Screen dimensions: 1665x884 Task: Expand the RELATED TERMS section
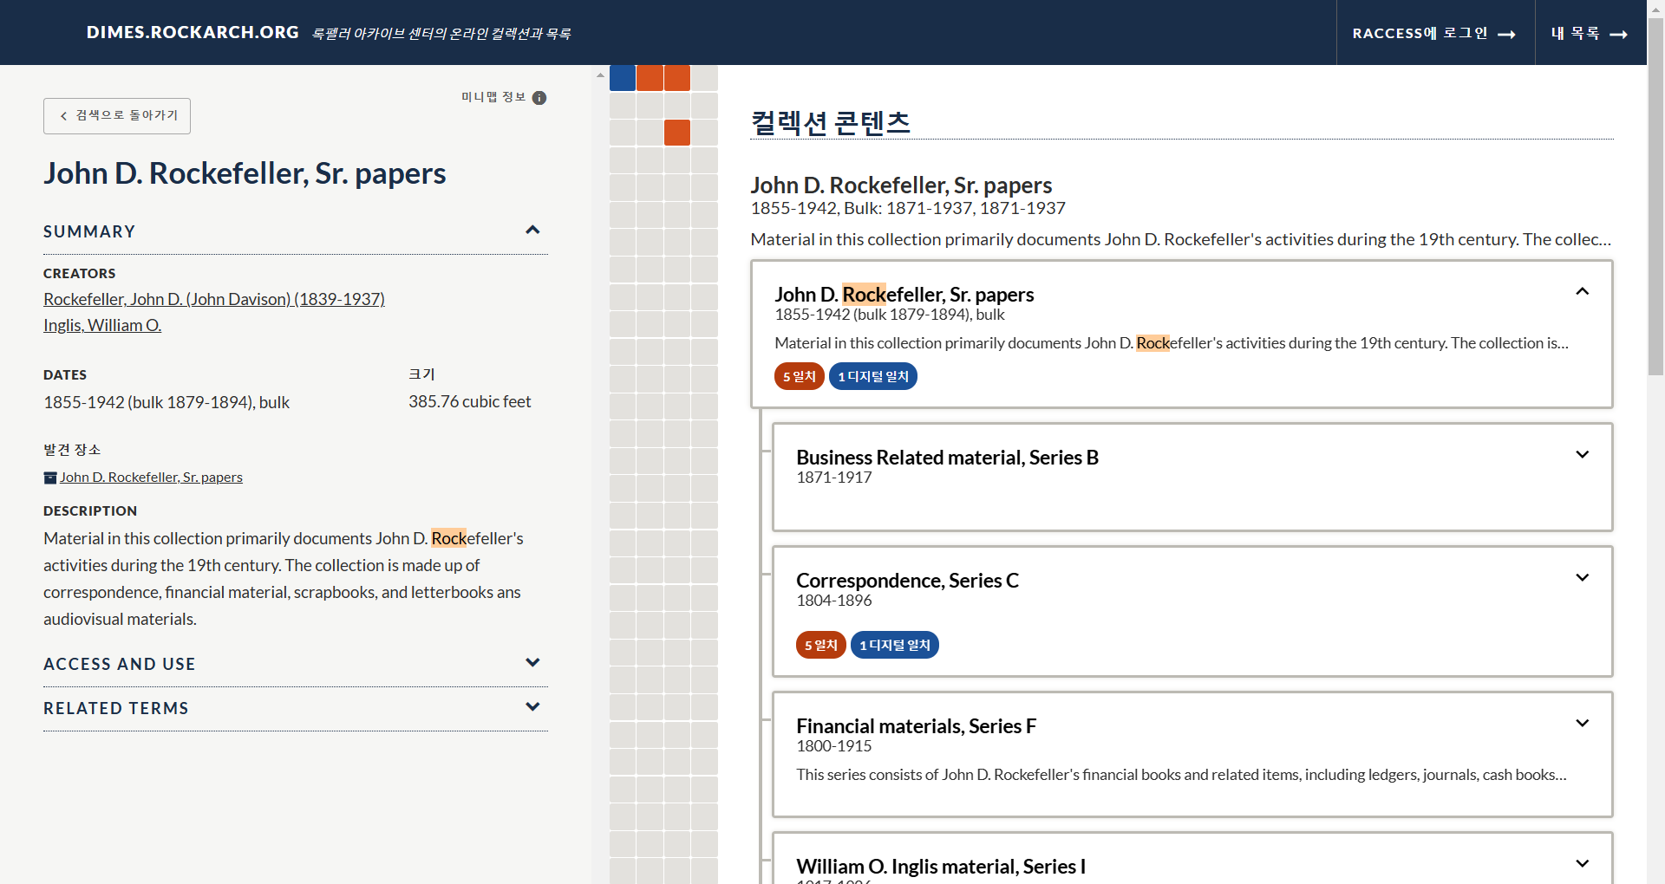pos(532,707)
